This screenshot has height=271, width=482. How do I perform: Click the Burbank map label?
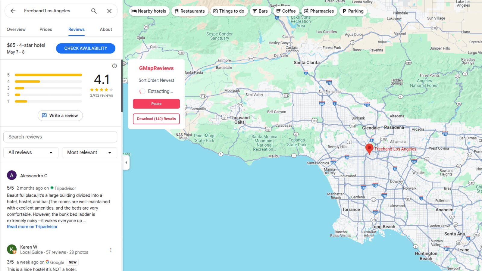tap(358, 118)
